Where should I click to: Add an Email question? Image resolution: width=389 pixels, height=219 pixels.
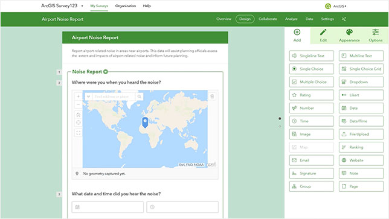(311, 160)
